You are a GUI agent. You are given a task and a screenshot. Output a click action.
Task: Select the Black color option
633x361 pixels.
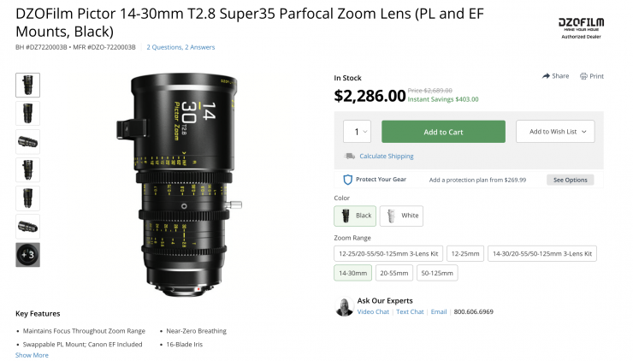(354, 216)
